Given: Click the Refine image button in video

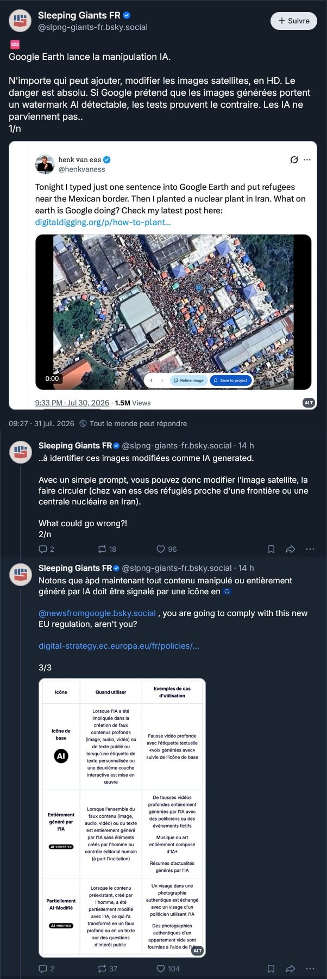Looking at the screenshot, I should [188, 380].
